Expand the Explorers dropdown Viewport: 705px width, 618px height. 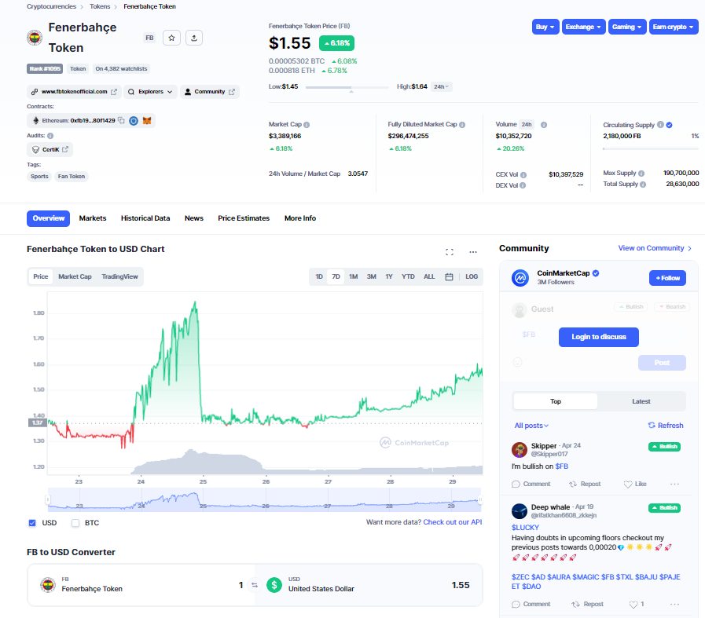150,92
